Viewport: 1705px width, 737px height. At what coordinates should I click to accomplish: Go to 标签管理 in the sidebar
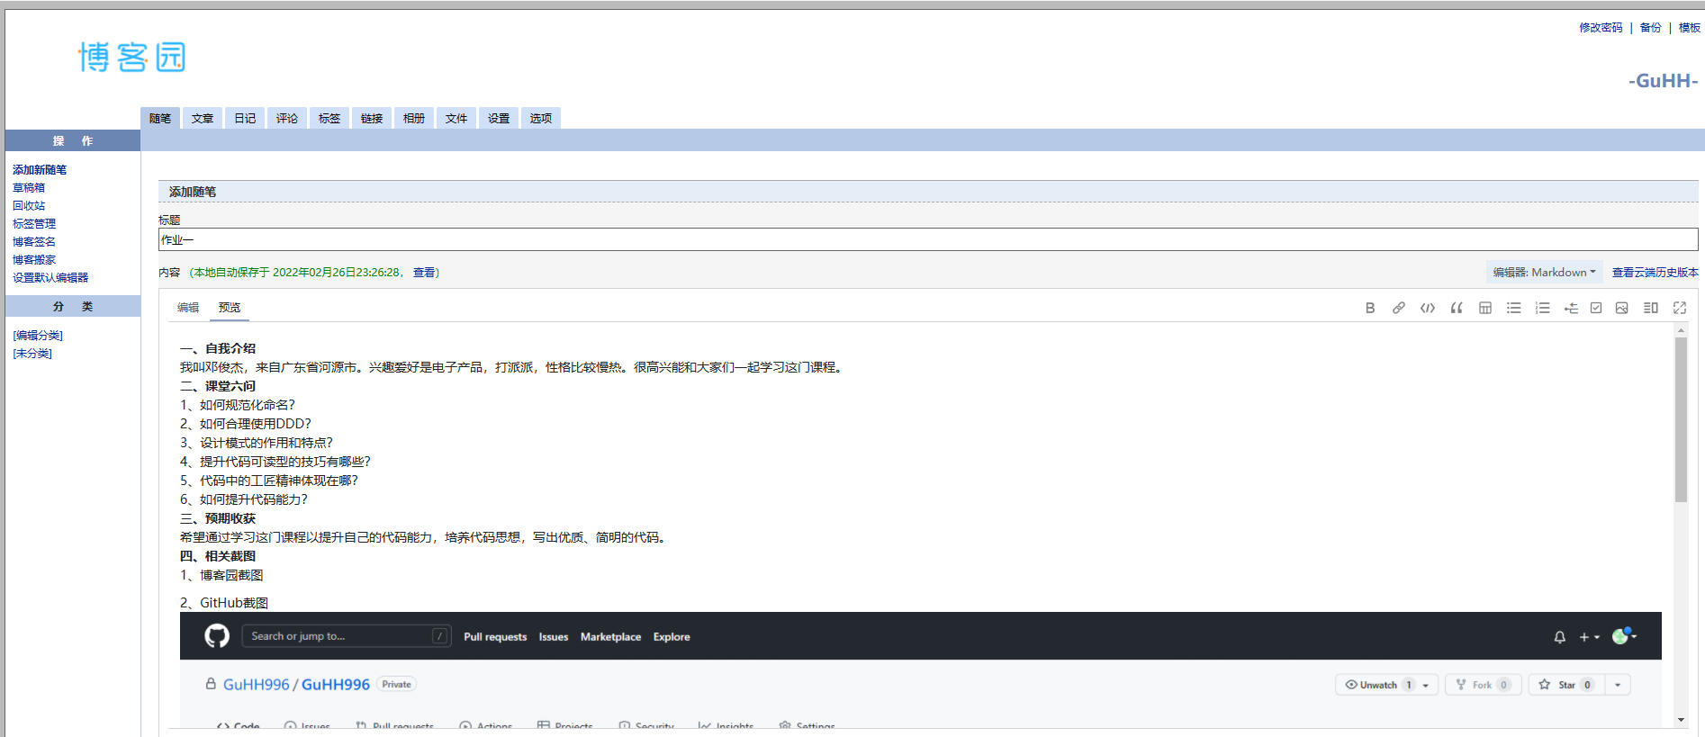34,223
